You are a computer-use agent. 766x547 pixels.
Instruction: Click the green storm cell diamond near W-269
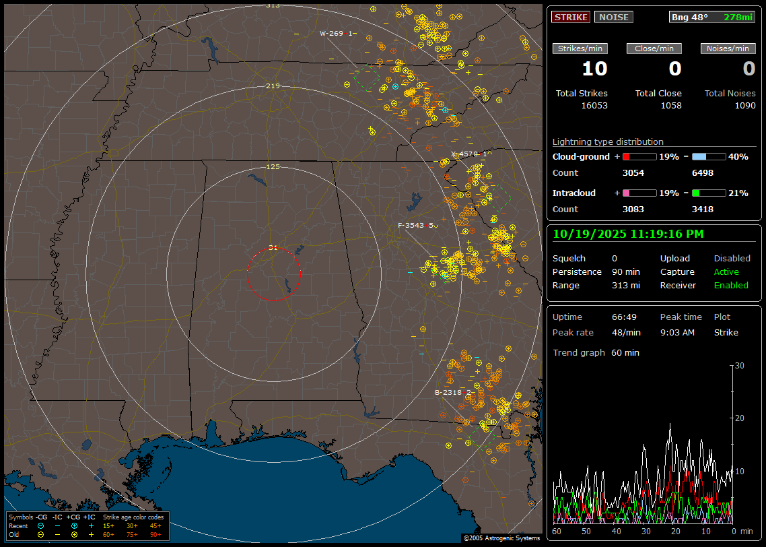click(x=366, y=78)
